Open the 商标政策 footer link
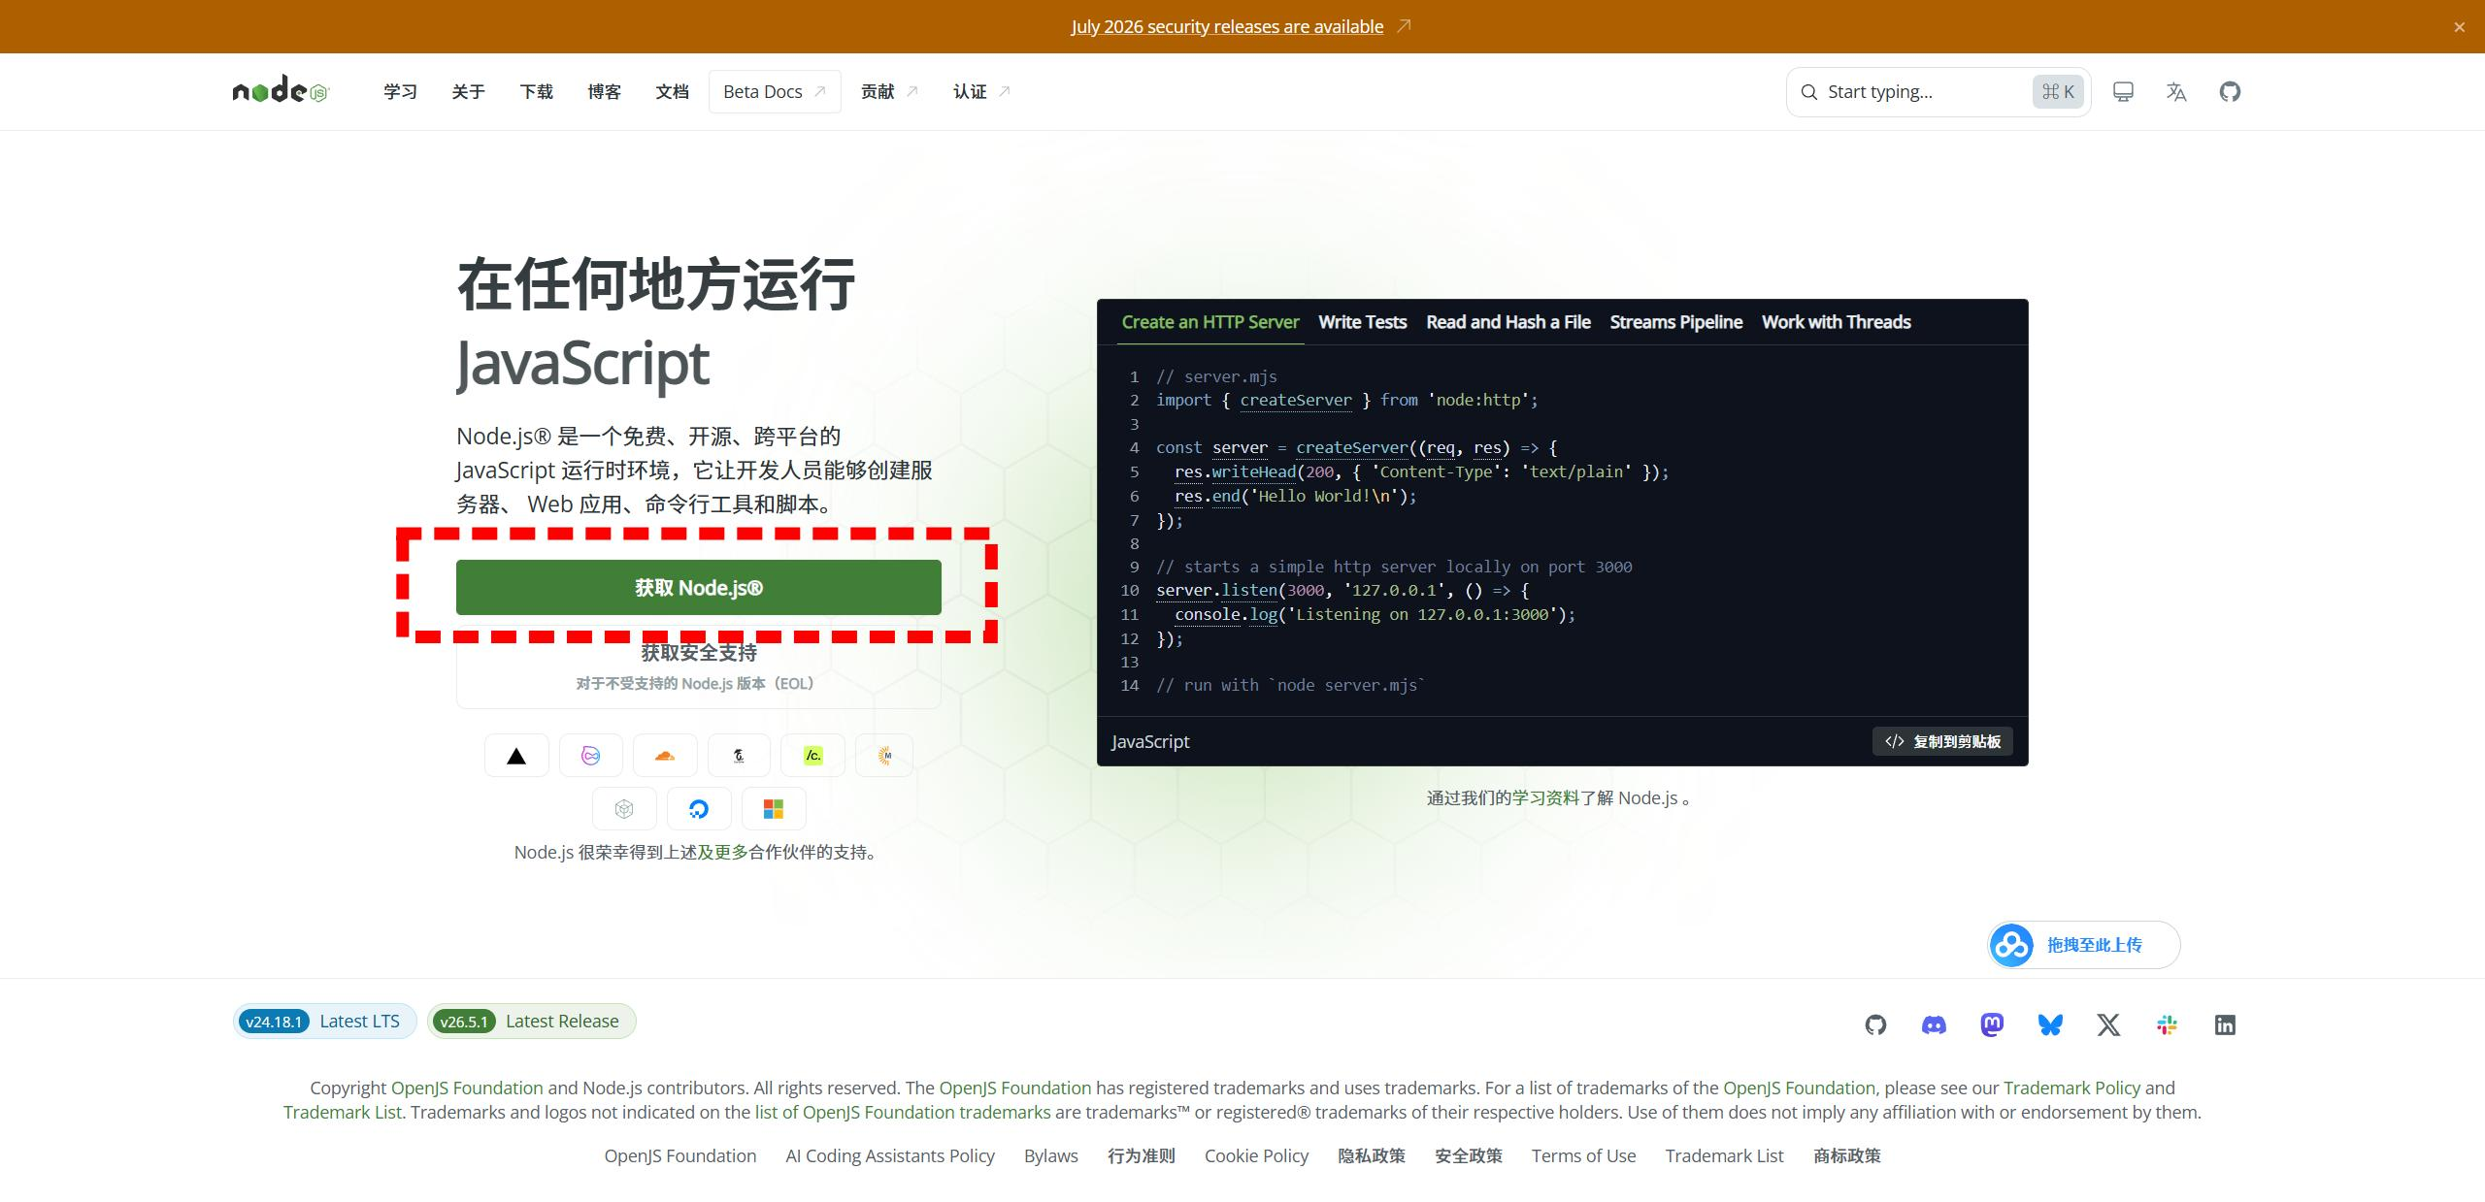Screen dimensions: 2485x1202 coord(1847,1155)
